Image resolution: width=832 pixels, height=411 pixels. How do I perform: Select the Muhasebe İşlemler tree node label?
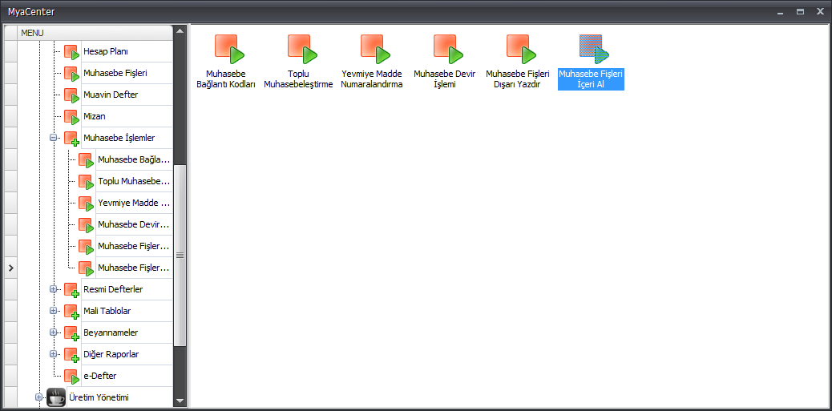[x=119, y=138]
